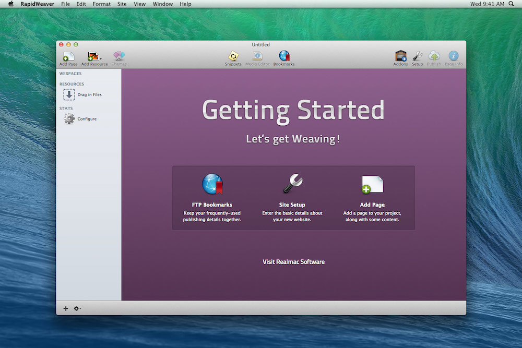Select the STATS sidebar section header
Image resolution: width=522 pixels, height=348 pixels.
66,109
